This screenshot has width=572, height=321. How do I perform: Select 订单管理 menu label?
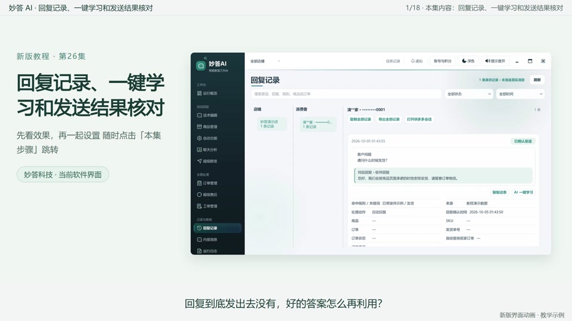point(210,183)
